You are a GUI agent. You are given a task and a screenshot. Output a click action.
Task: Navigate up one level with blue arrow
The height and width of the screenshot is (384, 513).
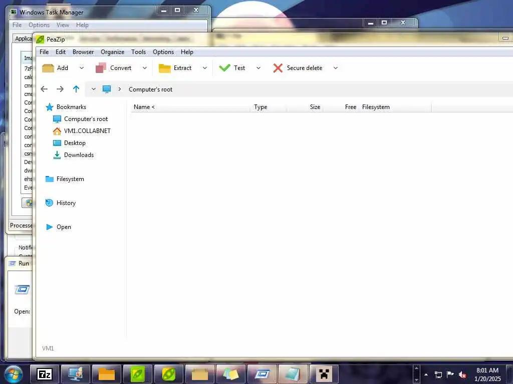coord(76,89)
